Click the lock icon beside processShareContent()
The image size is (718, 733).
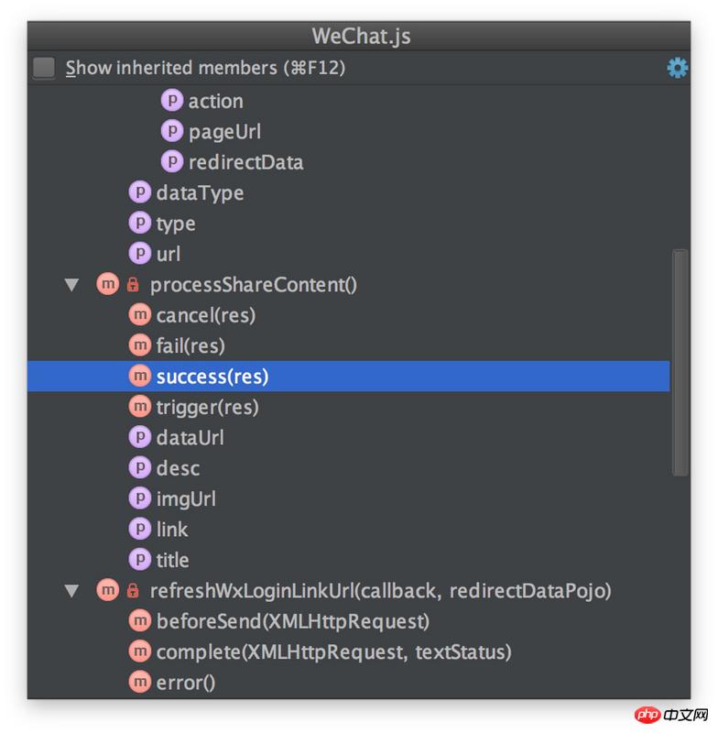click(x=133, y=284)
